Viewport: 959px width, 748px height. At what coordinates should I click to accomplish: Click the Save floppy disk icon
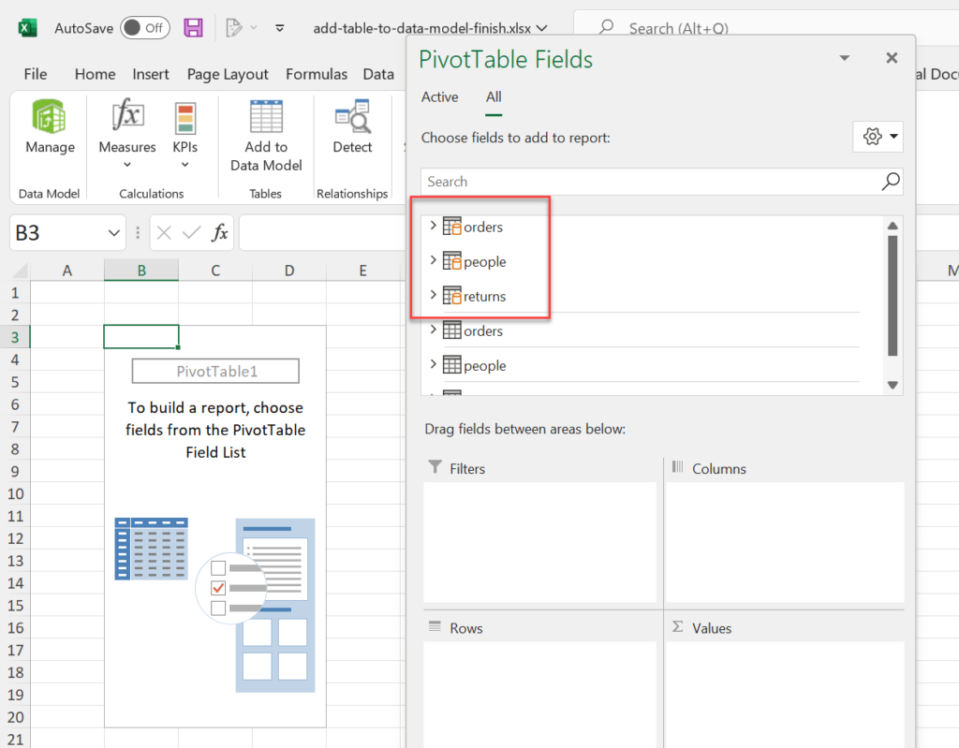coord(193,28)
